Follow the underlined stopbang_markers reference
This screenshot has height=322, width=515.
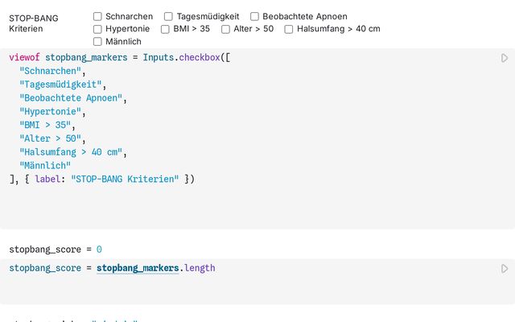138,268
